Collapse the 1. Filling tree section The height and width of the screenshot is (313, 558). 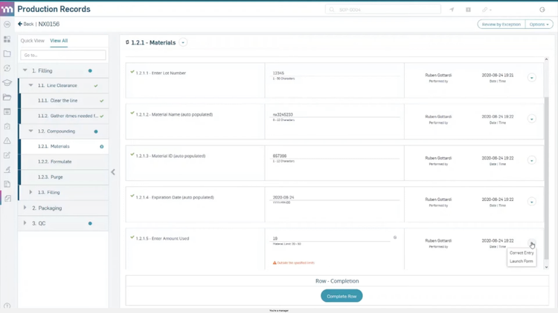click(x=25, y=70)
